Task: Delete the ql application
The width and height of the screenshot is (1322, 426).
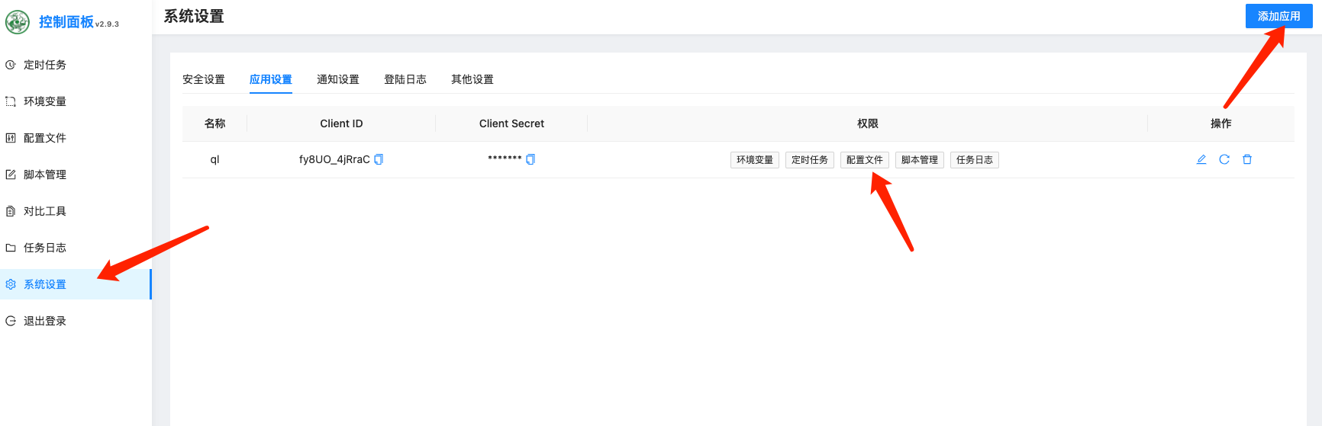Action: click(1247, 159)
